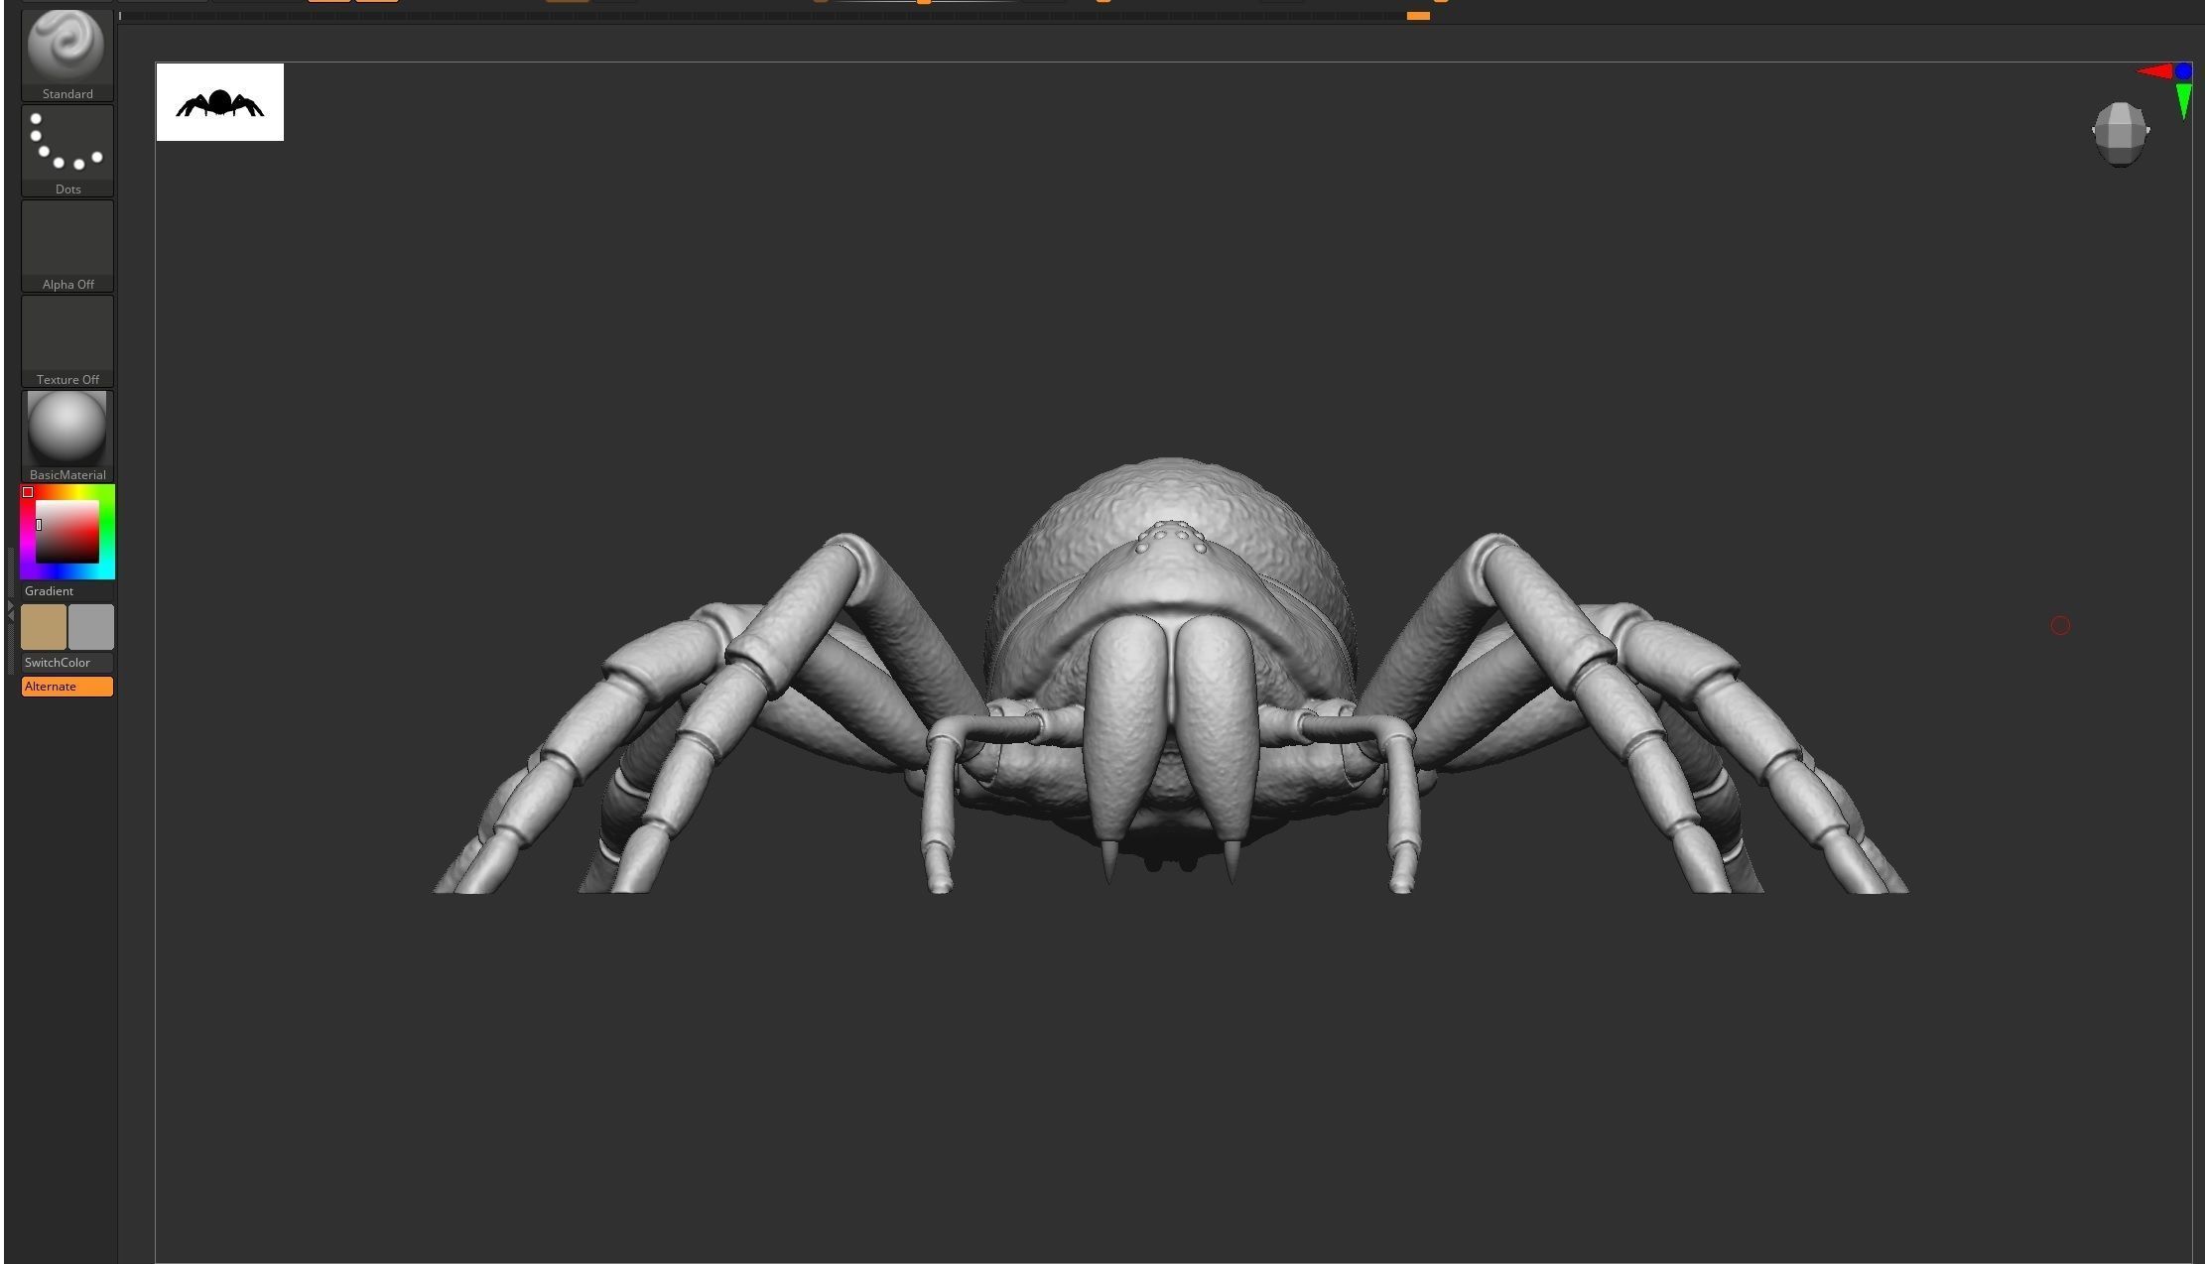This screenshot has width=2205, height=1264.
Task: Collapse the left shelf with the right-pointing divider arrow
Action: [x=11, y=607]
